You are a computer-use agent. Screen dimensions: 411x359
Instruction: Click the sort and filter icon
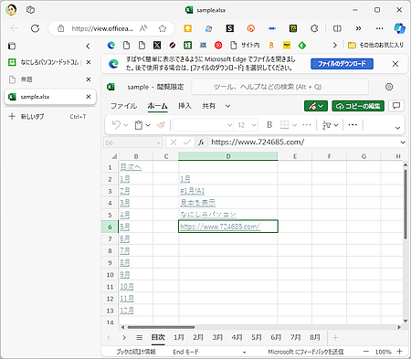pos(327,125)
